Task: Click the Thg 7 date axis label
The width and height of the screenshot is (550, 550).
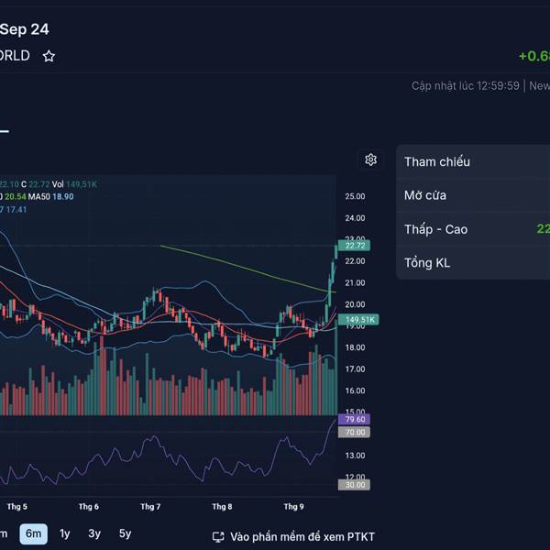Action: 150,506
